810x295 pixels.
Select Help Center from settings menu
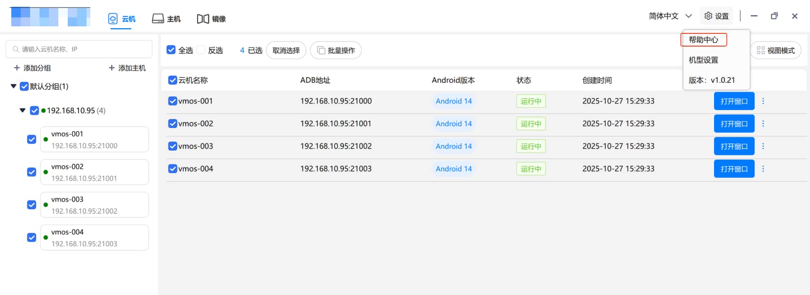[x=703, y=40]
